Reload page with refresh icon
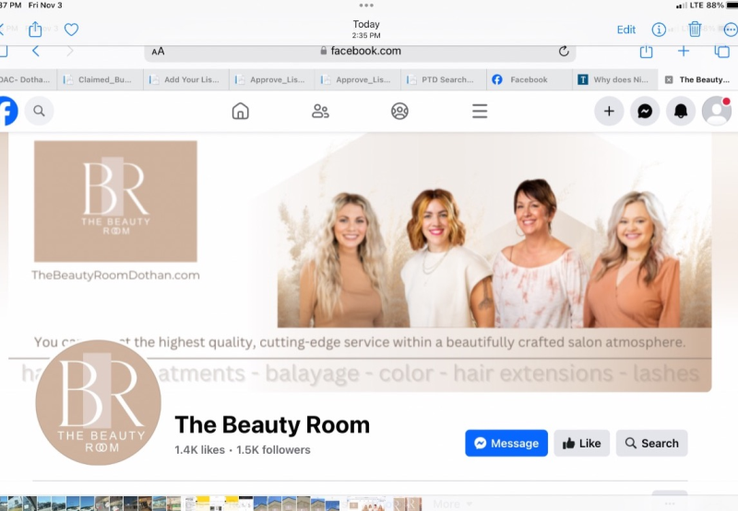Image resolution: width=738 pixels, height=511 pixels. click(x=564, y=52)
